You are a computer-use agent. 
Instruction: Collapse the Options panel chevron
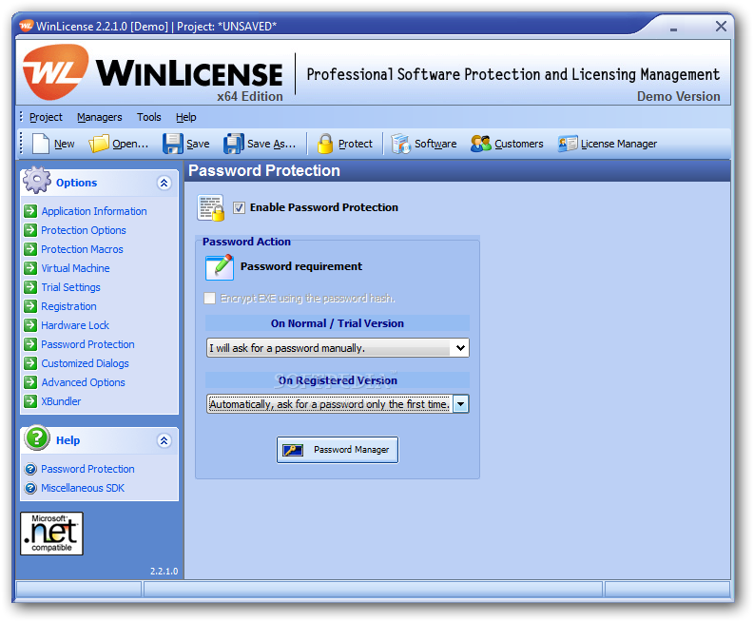pos(164,183)
